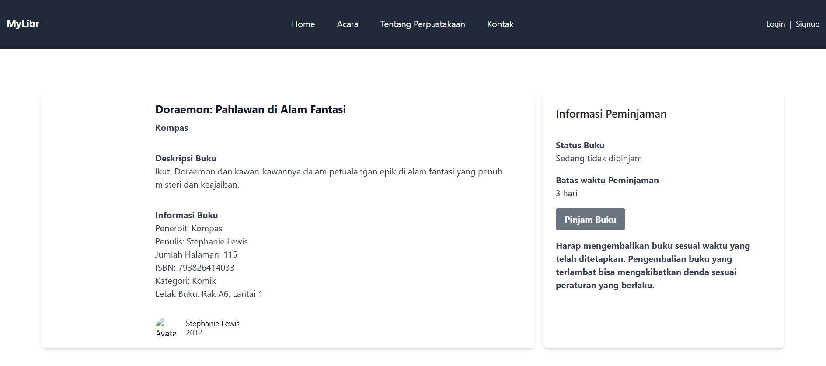Click author name Stephanie Lewis beside the avatar
The image size is (826, 366).
213,323
